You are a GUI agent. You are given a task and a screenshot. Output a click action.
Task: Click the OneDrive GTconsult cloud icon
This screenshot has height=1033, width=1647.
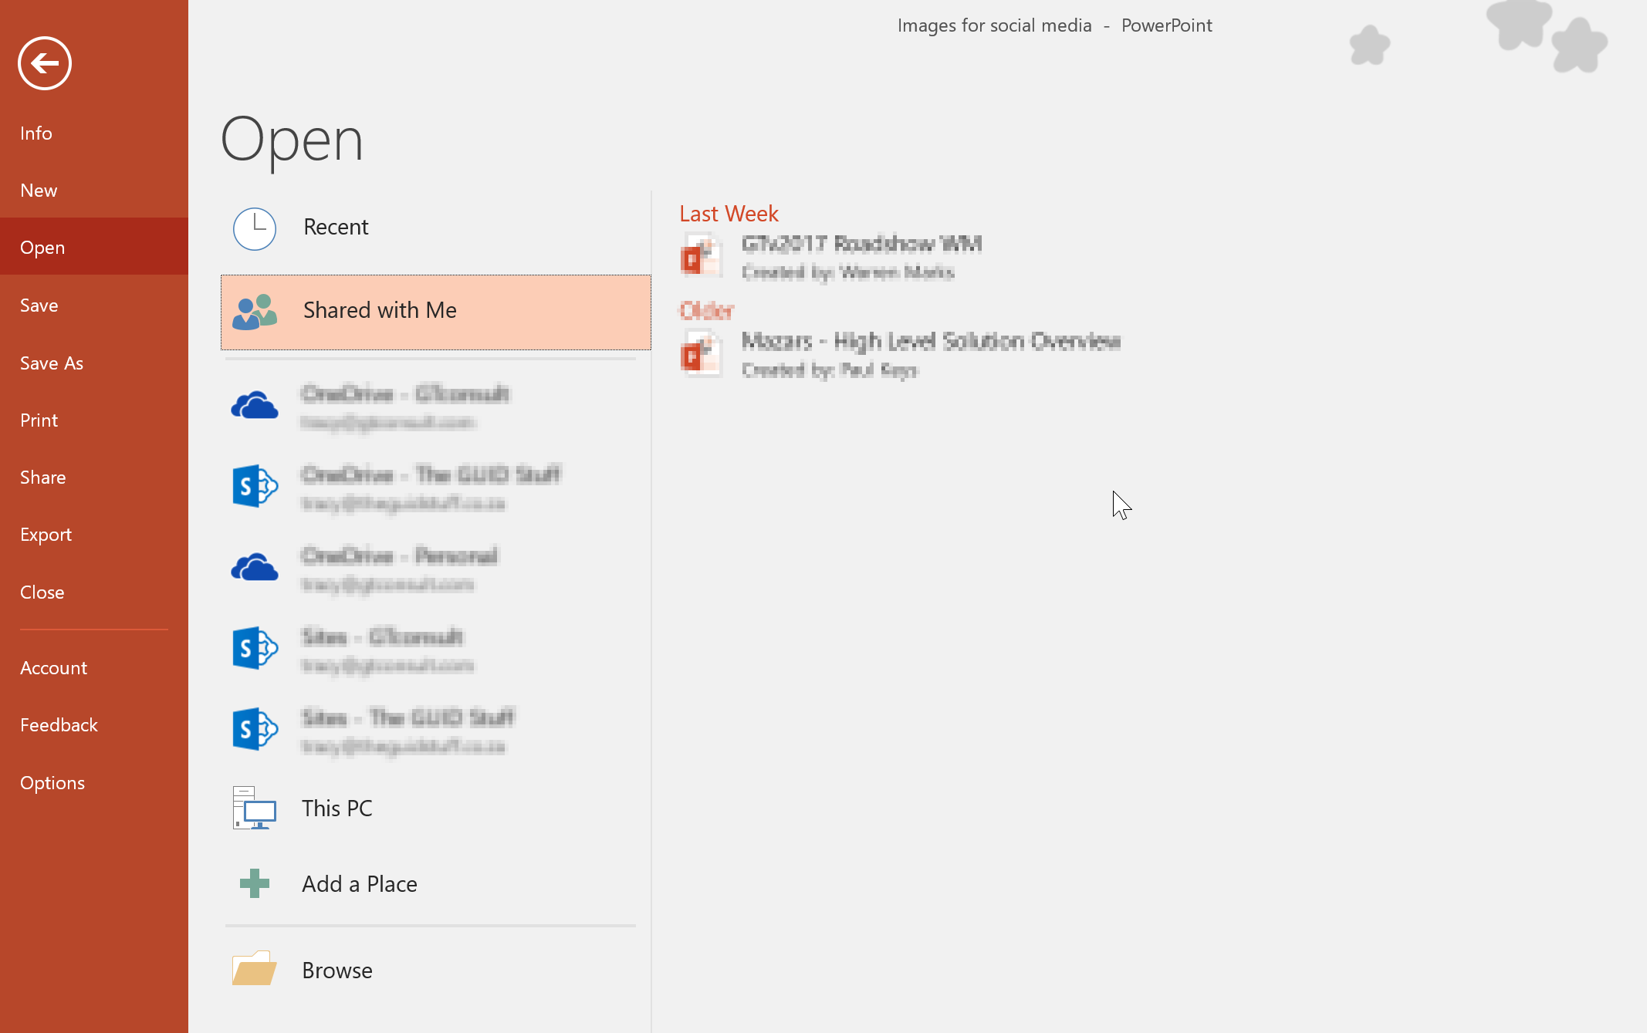coord(255,406)
